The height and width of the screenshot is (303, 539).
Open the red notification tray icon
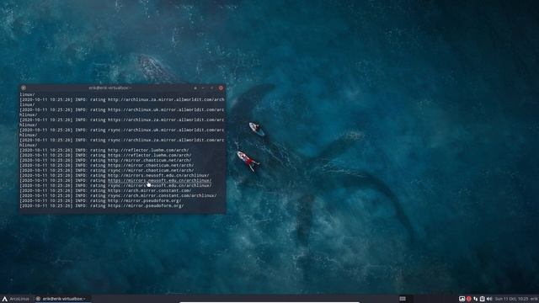click(x=468, y=299)
